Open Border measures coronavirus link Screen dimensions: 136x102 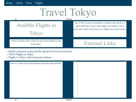tap(40, 51)
